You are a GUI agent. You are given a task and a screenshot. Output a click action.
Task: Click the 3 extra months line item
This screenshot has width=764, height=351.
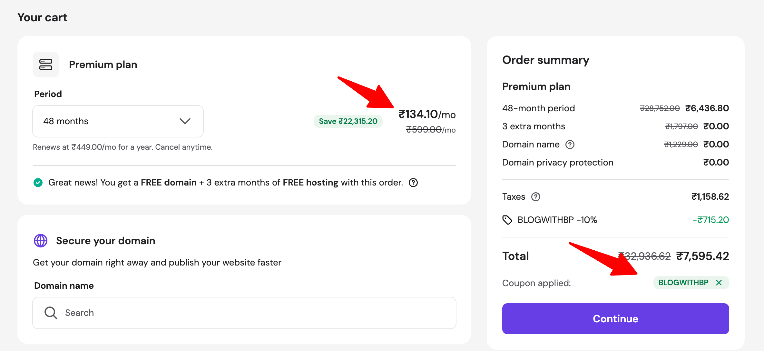[533, 126]
